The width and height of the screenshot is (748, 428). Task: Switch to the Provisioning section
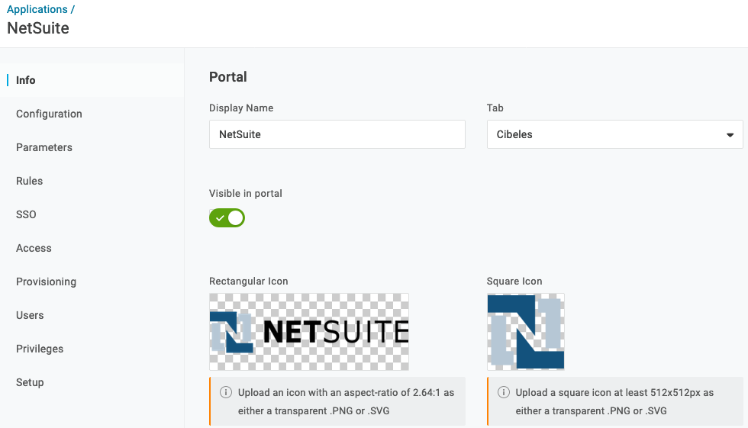[46, 282]
